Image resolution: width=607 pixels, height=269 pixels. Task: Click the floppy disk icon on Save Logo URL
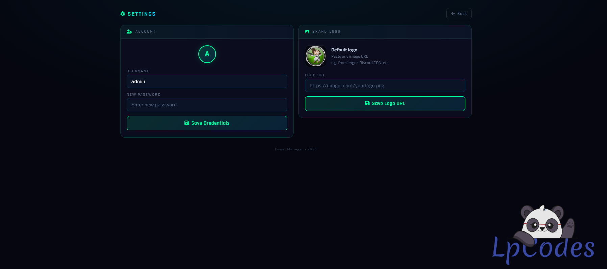tap(367, 103)
